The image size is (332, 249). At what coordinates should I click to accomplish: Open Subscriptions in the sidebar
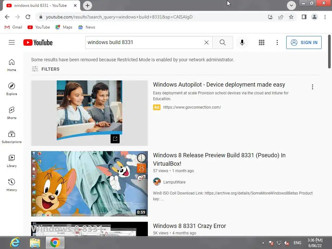12,137
